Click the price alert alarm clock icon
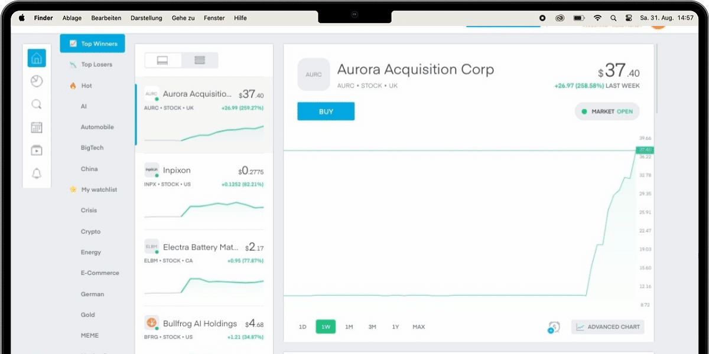Image resolution: width=709 pixels, height=354 pixels. (554, 327)
